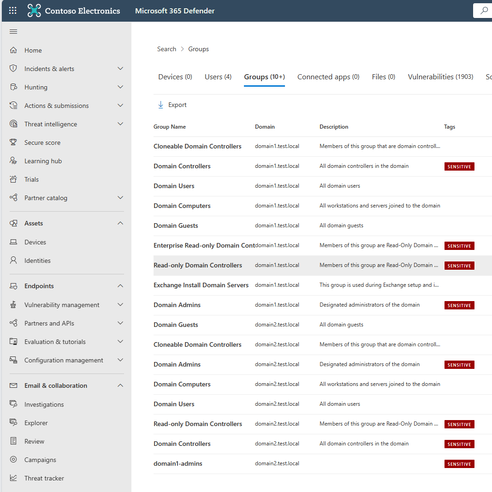Open Domain Users group in domain2.test.local
This screenshot has height=492, width=492.
click(174, 404)
